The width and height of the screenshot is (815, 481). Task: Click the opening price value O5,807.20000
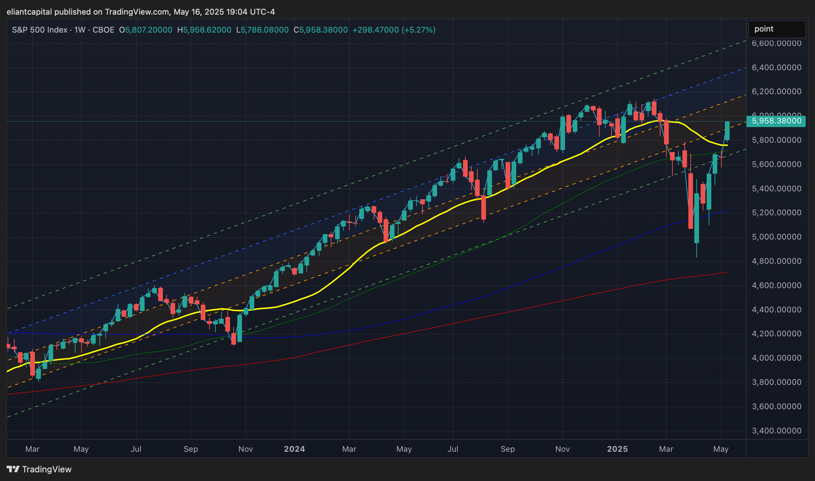click(146, 30)
